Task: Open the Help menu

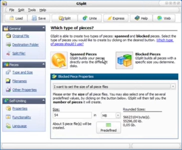Action: tap(43, 10)
